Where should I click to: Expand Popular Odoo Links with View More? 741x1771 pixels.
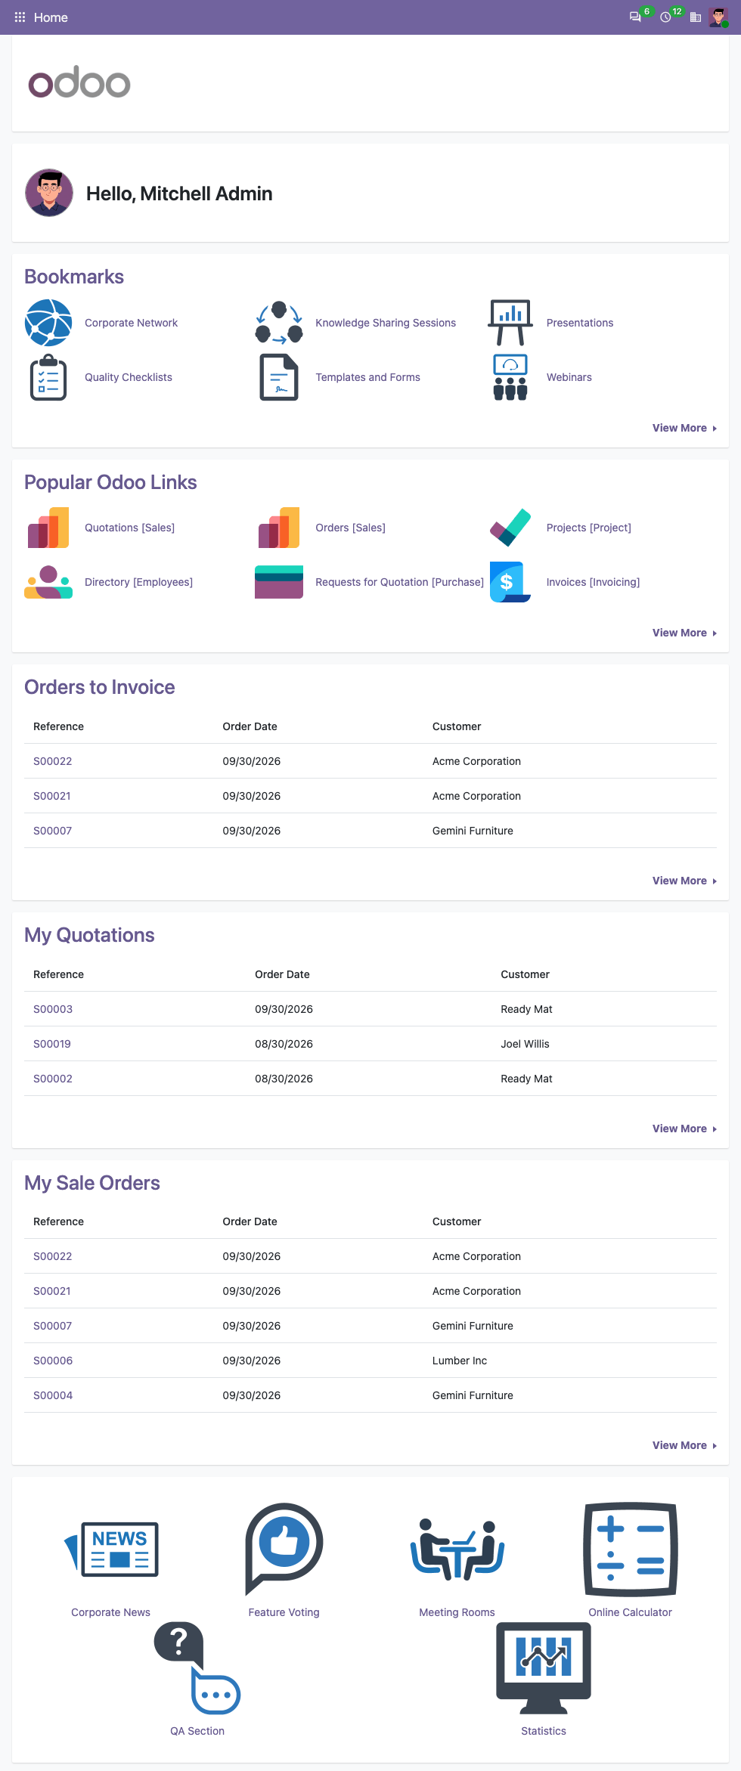point(684,633)
